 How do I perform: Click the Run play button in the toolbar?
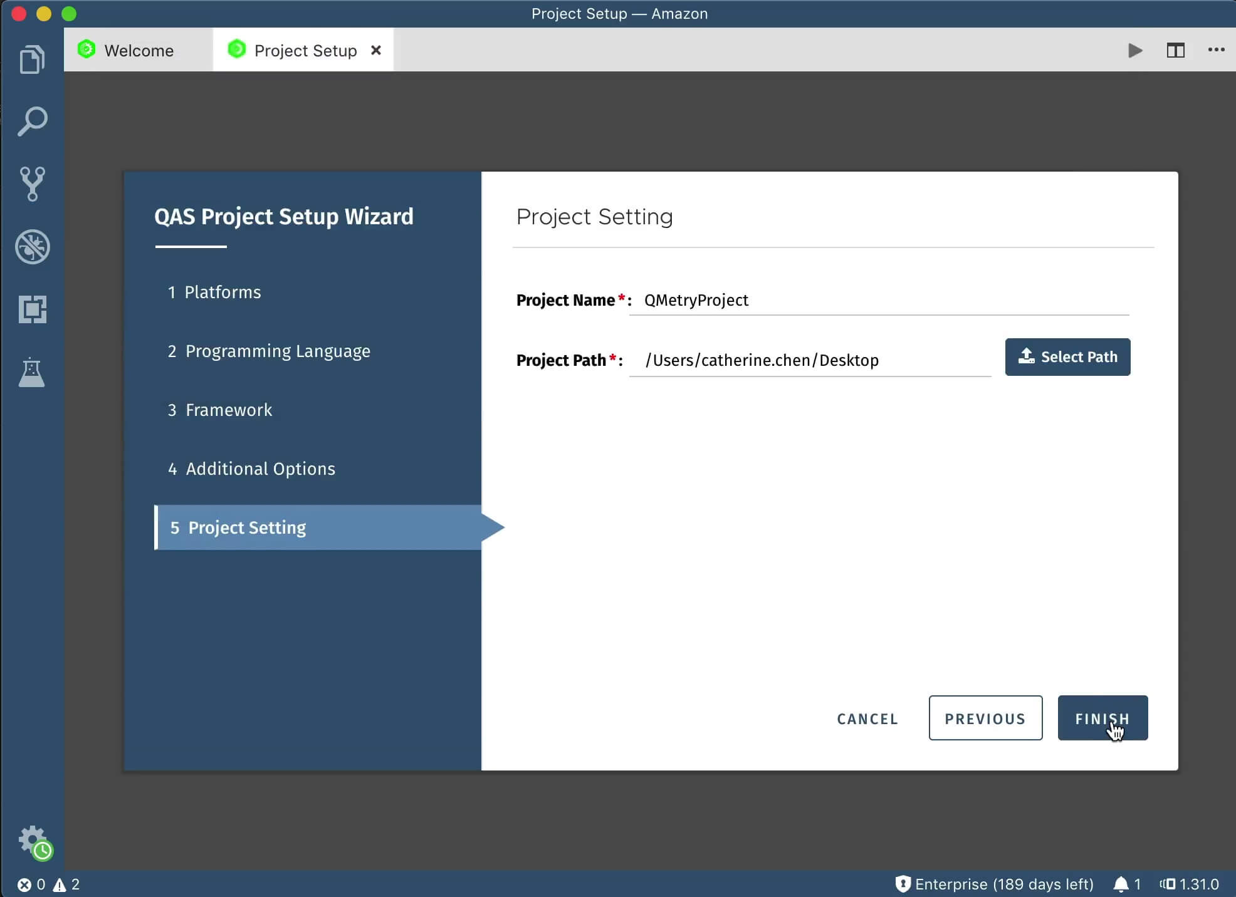(1134, 50)
